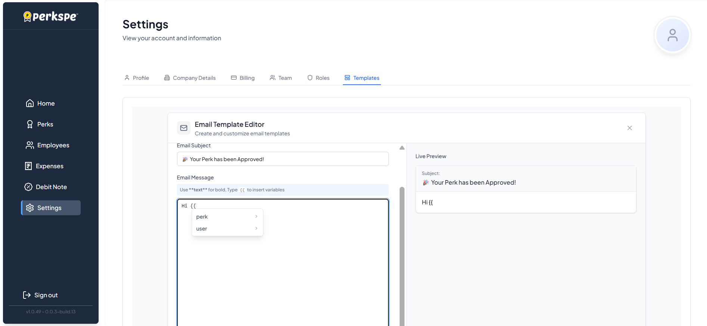Open the Team tab
Image resolution: width=707 pixels, height=326 pixels.
(281, 78)
